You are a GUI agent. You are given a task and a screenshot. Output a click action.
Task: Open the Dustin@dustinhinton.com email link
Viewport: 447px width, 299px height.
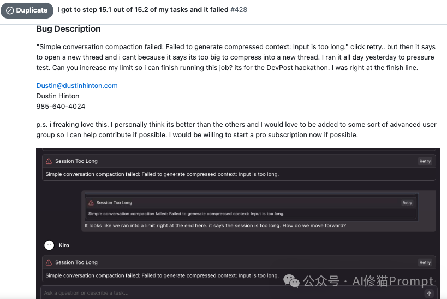coord(77,86)
